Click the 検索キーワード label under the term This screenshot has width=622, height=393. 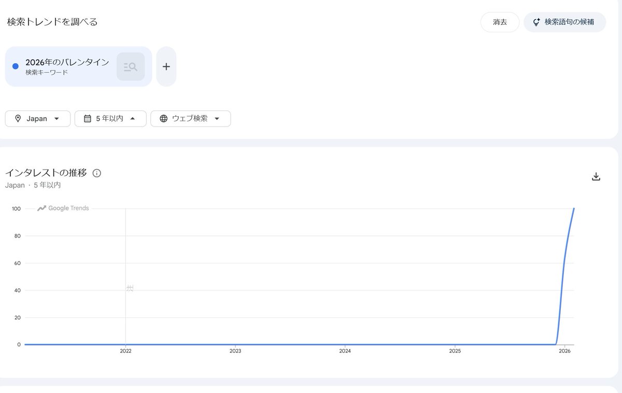tap(47, 73)
